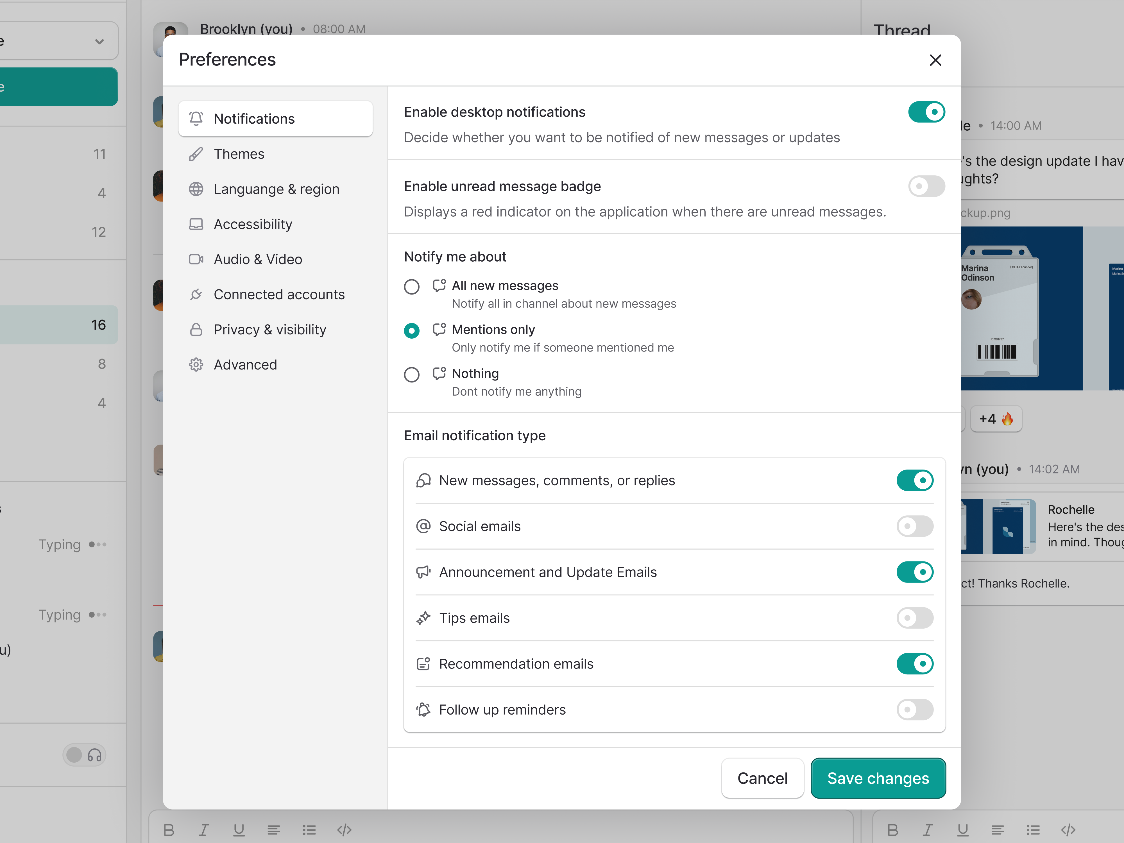
Task: Insert a bulleted list in the composer
Action: click(x=309, y=830)
